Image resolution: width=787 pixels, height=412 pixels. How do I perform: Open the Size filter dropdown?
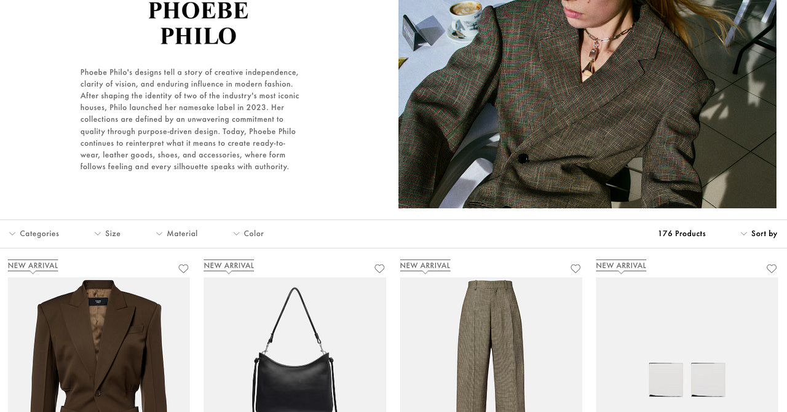(x=108, y=234)
